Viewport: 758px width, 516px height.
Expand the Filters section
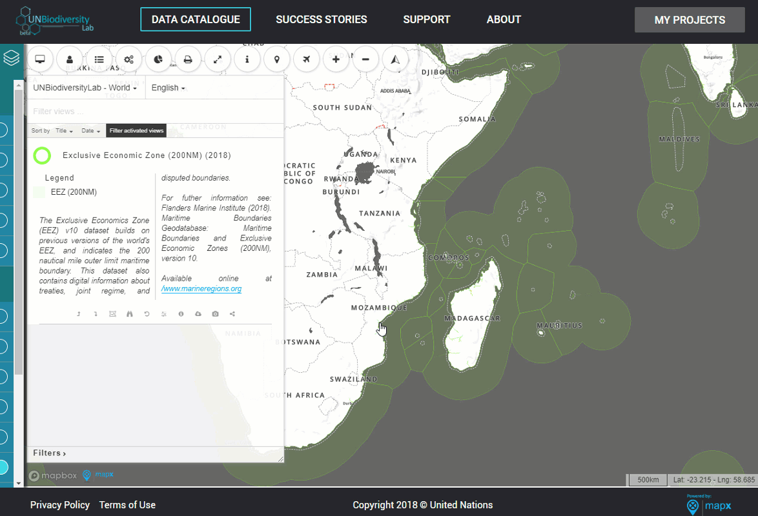(49, 453)
